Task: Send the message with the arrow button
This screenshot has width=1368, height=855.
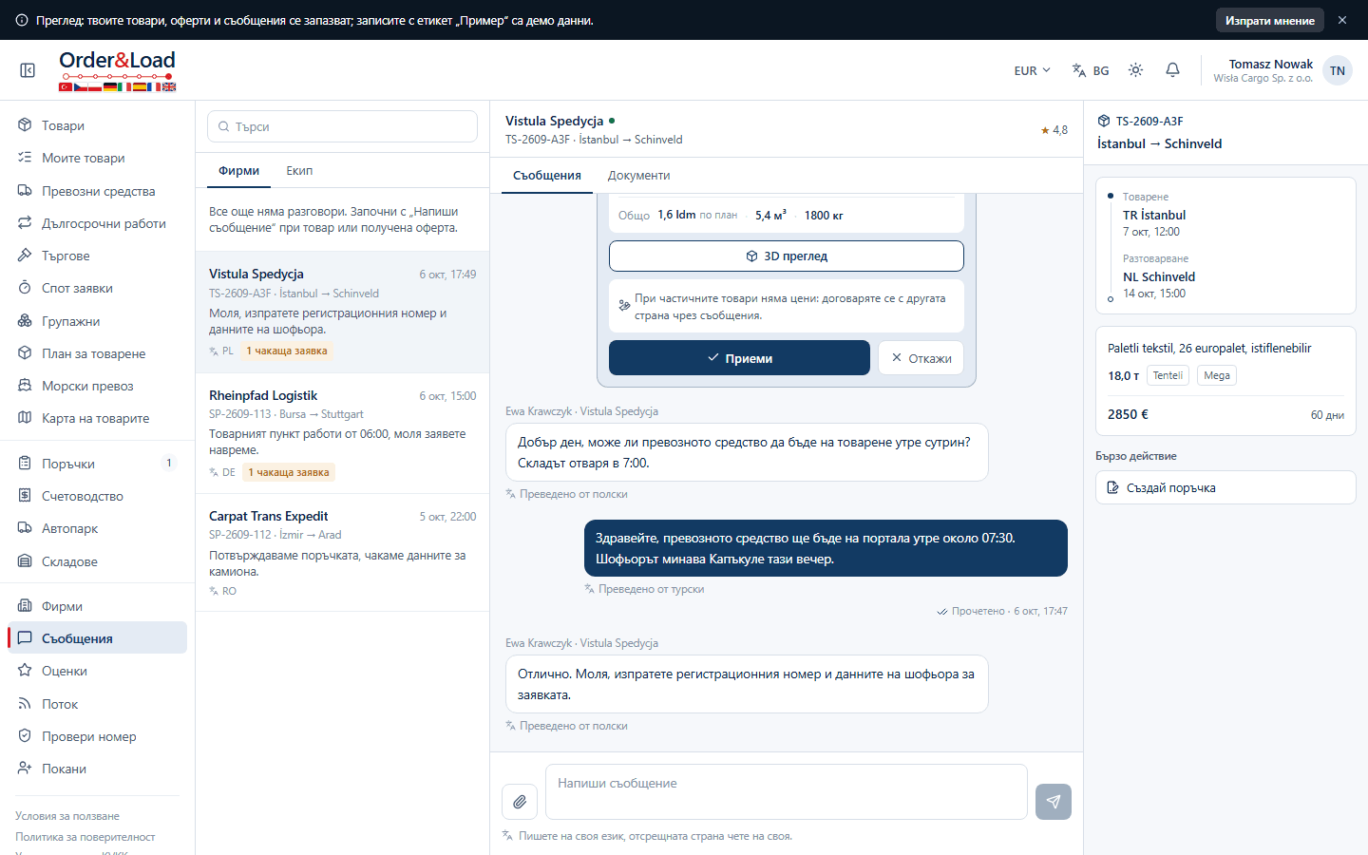Action: [1054, 802]
